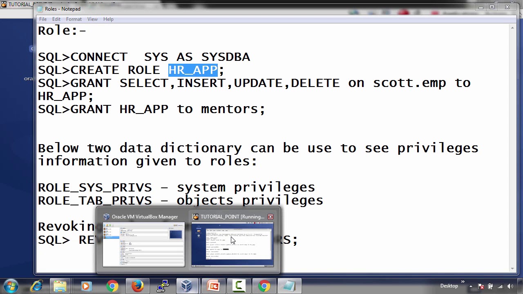Click the power plug tray icon
Viewport: 523px width, 294px height.
[490, 286]
